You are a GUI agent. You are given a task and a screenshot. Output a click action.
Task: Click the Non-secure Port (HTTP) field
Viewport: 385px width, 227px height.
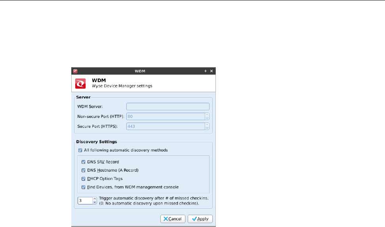point(166,116)
